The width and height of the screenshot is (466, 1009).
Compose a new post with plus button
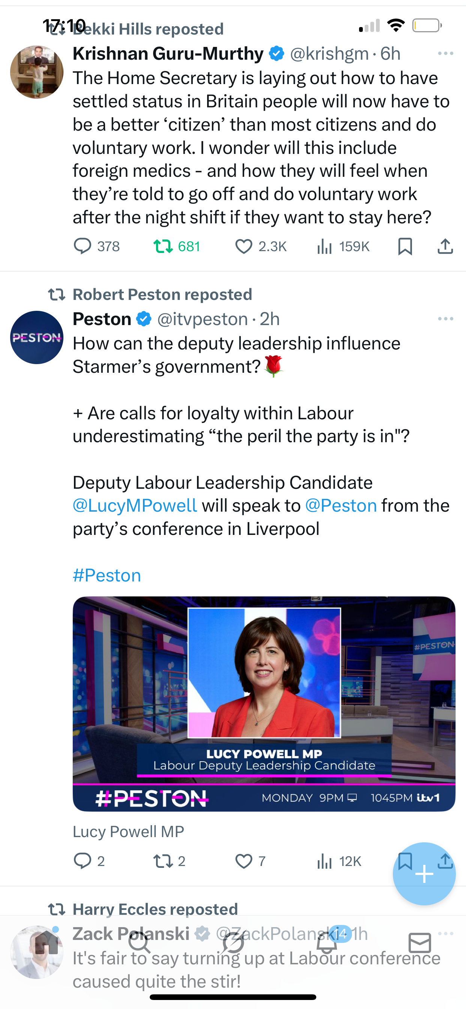424,873
